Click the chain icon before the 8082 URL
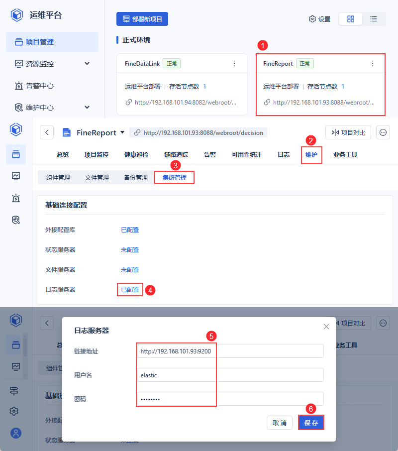This screenshot has width=398, height=451. click(129, 102)
